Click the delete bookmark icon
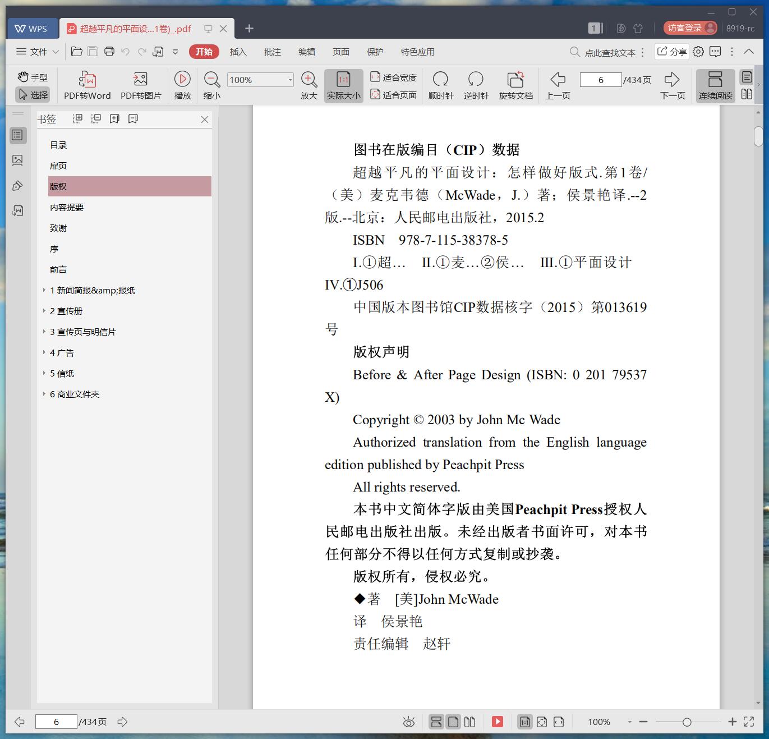 click(133, 118)
